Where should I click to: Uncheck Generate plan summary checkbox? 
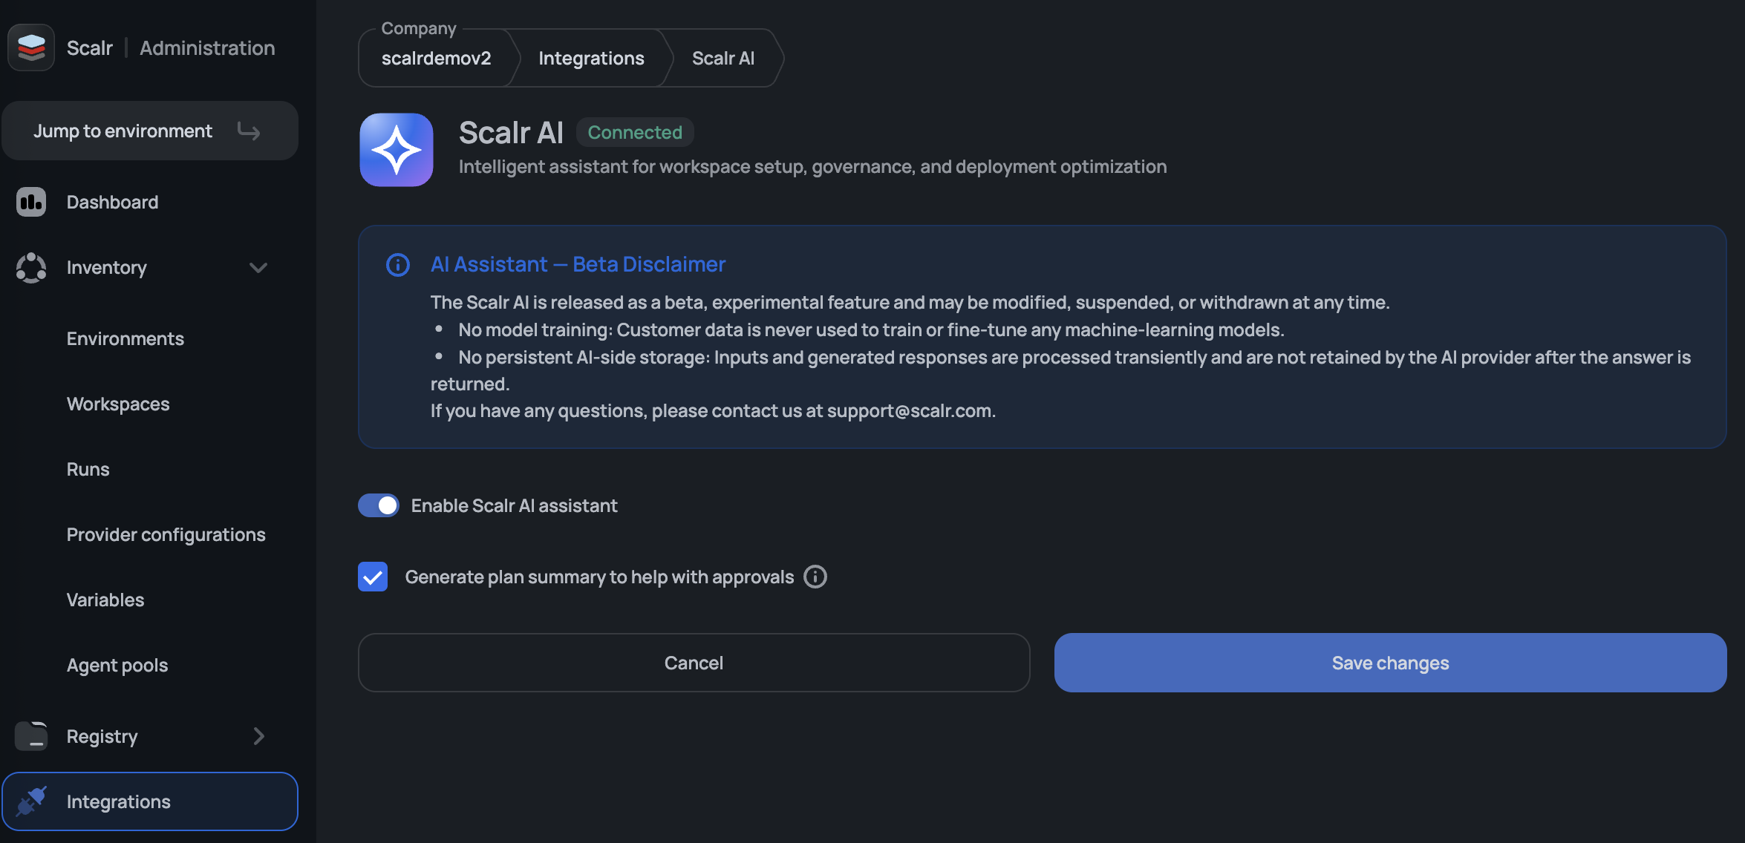click(x=373, y=577)
